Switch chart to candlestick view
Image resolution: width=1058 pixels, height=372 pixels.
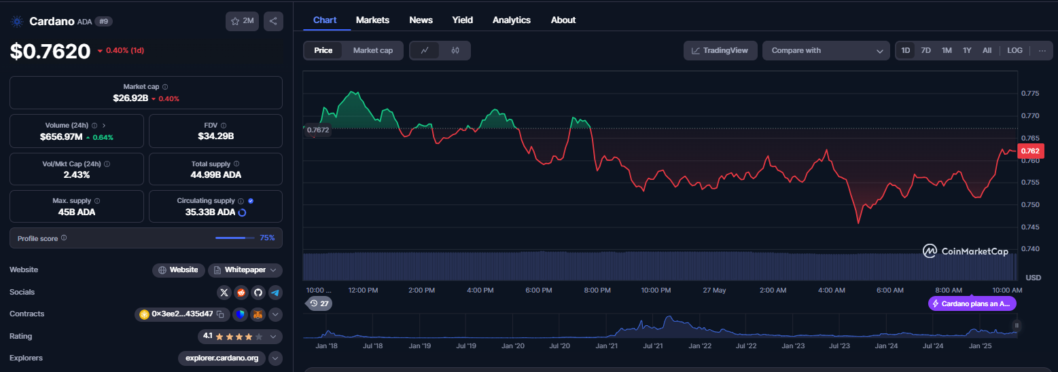[455, 50]
